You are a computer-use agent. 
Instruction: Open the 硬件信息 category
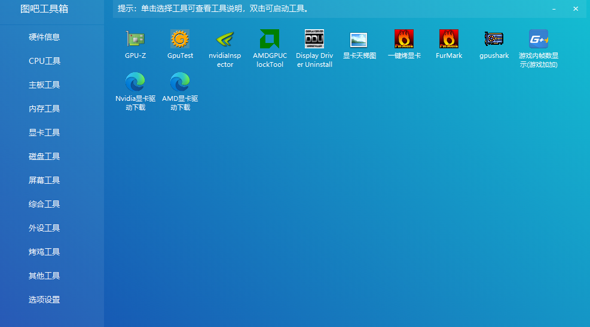tap(44, 37)
